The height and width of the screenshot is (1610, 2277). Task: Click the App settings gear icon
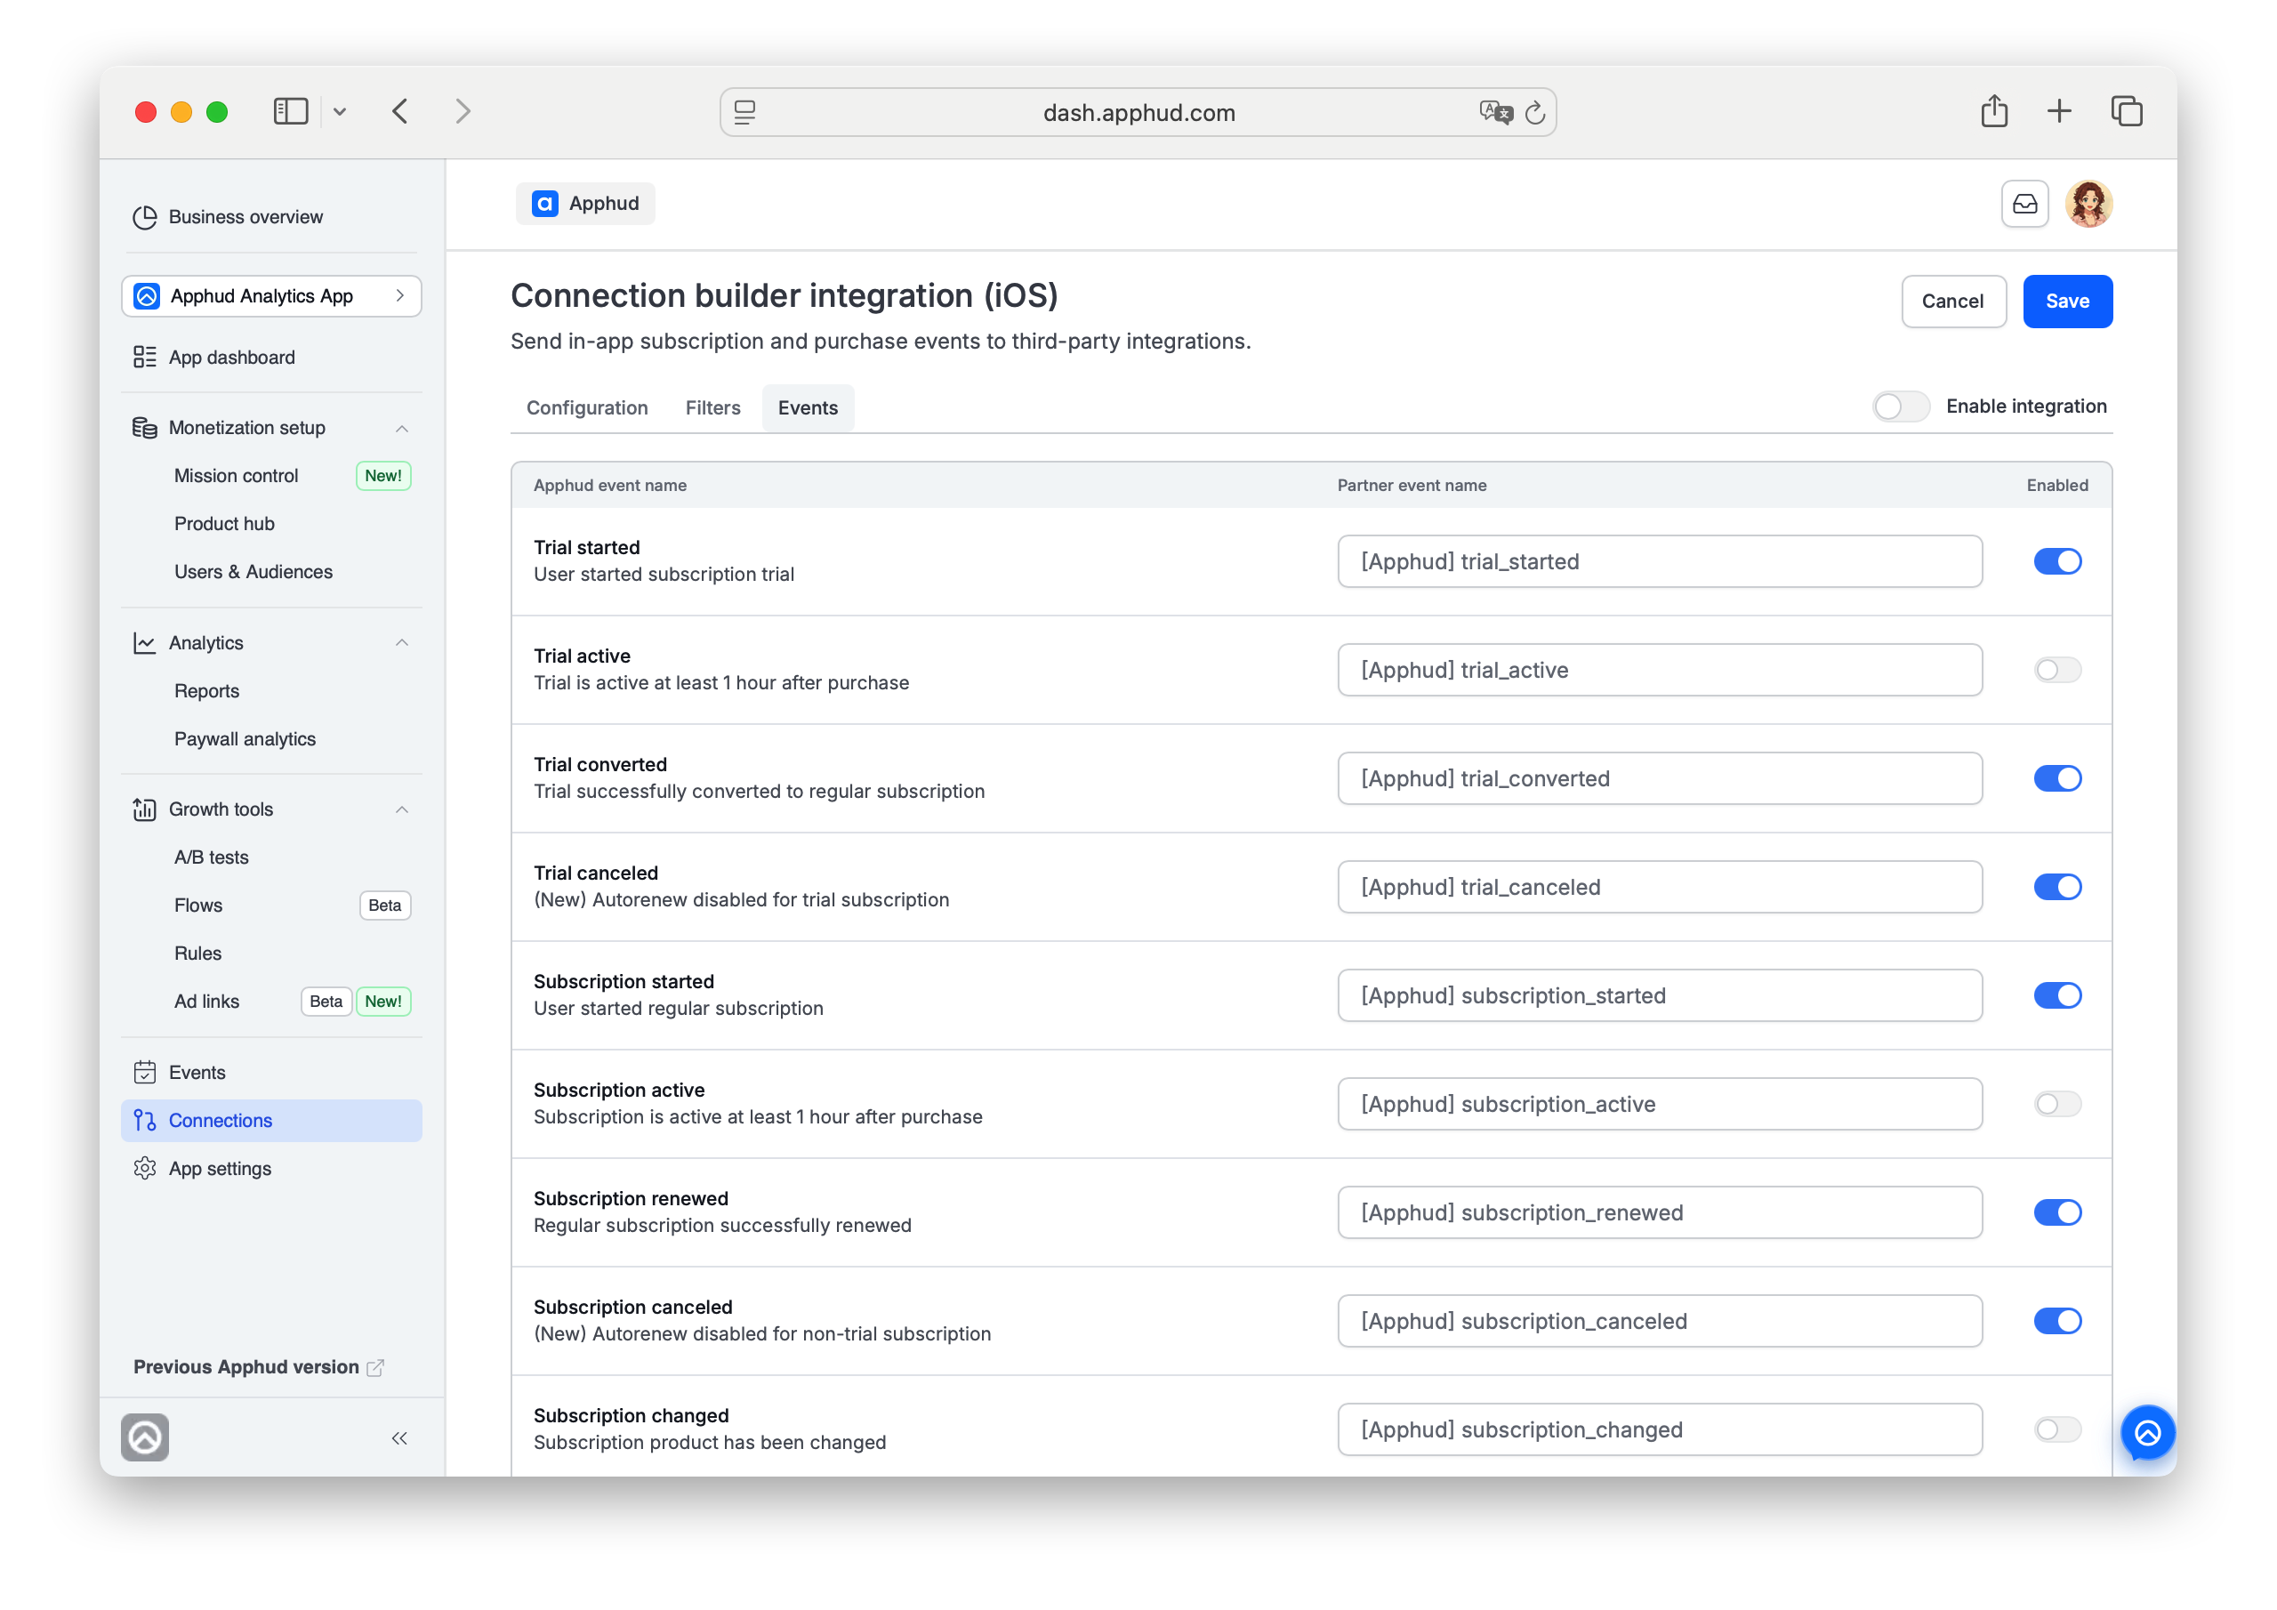(x=145, y=1169)
